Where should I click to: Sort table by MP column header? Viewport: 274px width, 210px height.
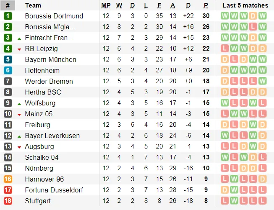(106, 5)
